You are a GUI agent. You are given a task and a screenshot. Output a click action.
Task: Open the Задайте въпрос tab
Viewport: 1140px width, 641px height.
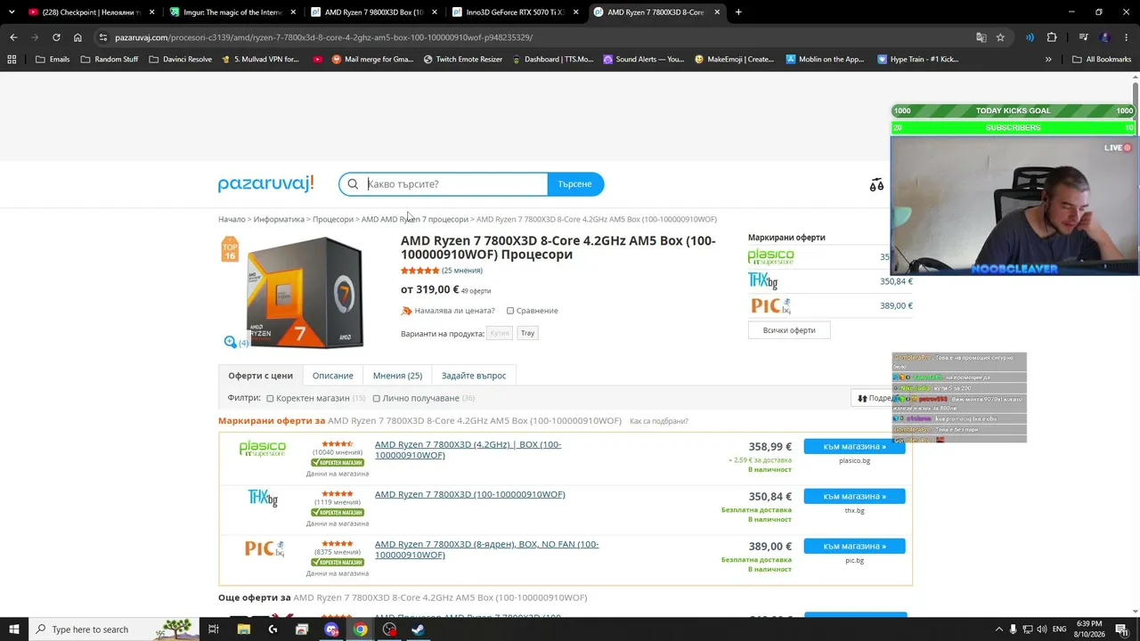[x=474, y=376]
